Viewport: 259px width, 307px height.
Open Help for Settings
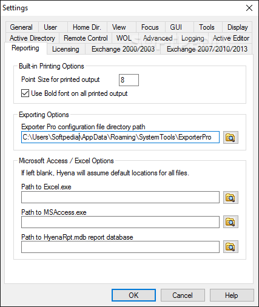[232, 295]
